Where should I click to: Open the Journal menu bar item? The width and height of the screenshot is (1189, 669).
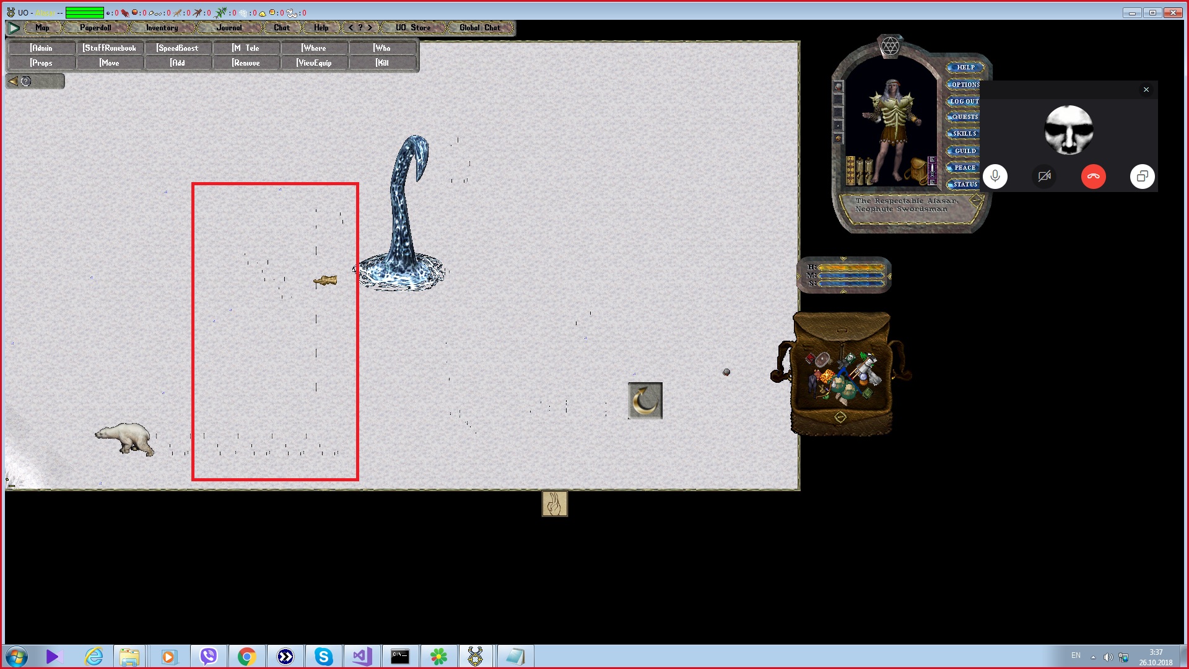229,28
